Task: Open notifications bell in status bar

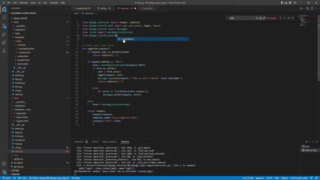Action: tap(316, 178)
